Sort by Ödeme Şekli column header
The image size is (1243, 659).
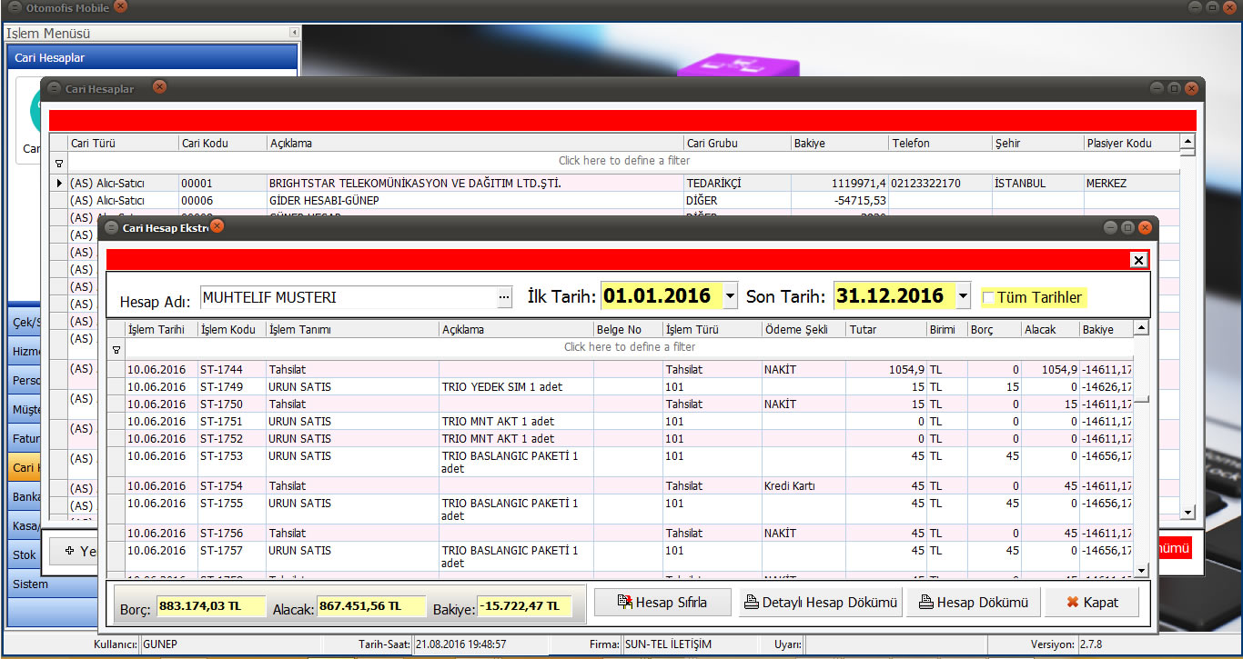tap(803, 329)
